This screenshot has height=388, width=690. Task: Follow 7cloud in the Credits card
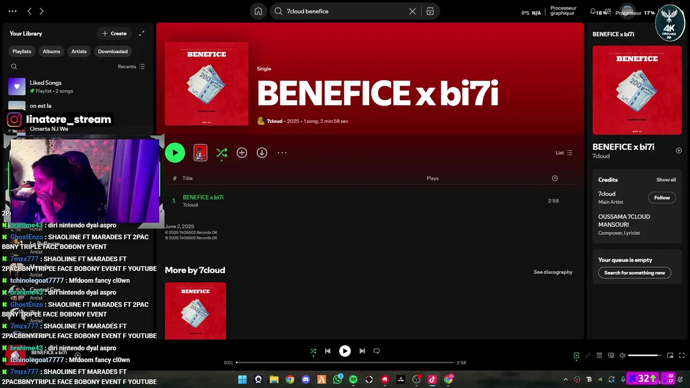(662, 198)
